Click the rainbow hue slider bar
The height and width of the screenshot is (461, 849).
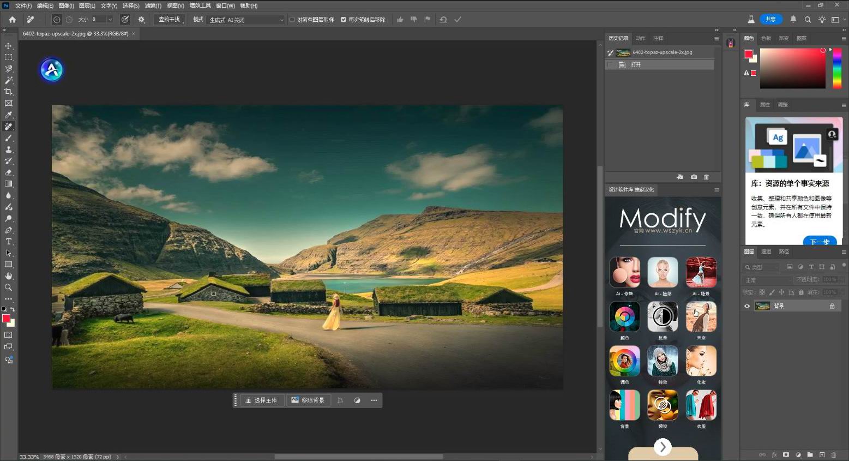pyautogui.click(x=837, y=68)
